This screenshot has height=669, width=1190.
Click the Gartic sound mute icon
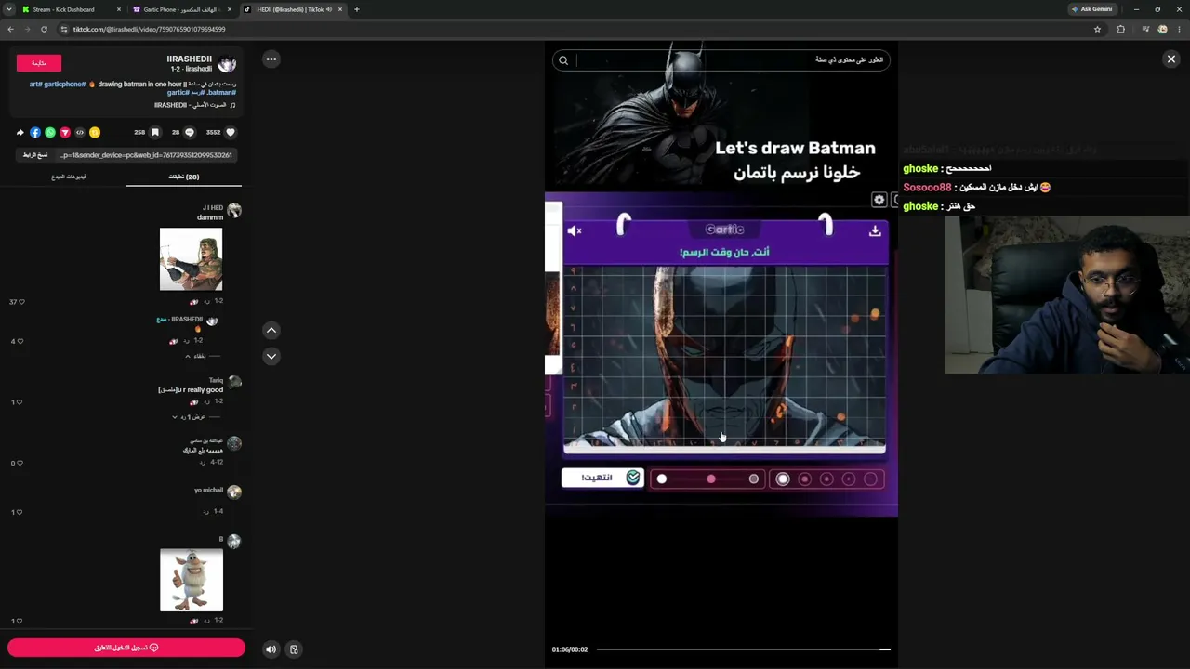[x=575, y=230]
